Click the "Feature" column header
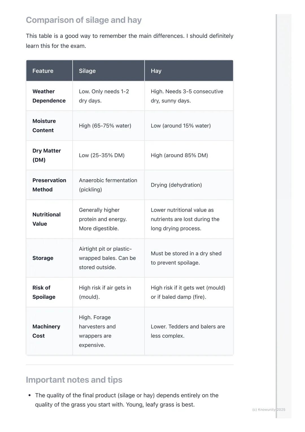This screenshot has width=305, height=432. (x=43, y=71)
